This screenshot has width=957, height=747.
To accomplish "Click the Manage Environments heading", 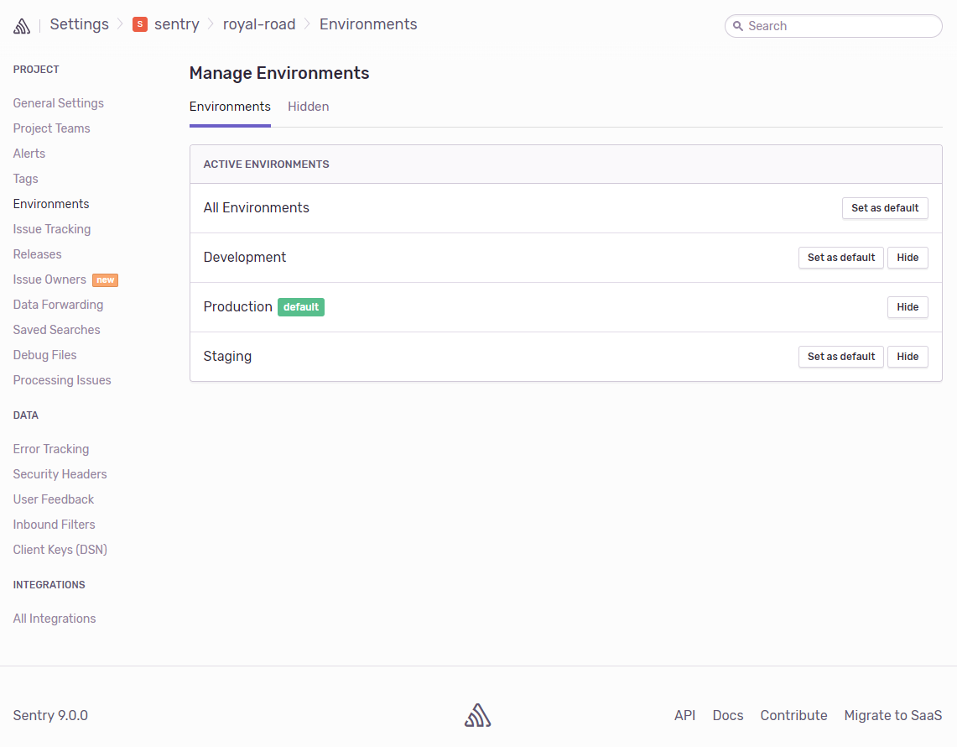I will (x=279, y=73).
